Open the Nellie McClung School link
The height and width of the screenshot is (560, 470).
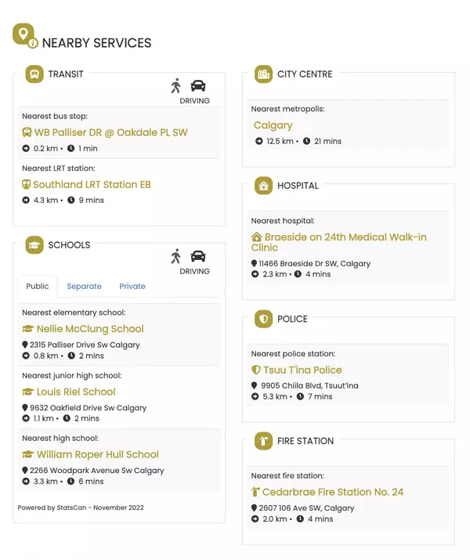[x=90, y=329]
